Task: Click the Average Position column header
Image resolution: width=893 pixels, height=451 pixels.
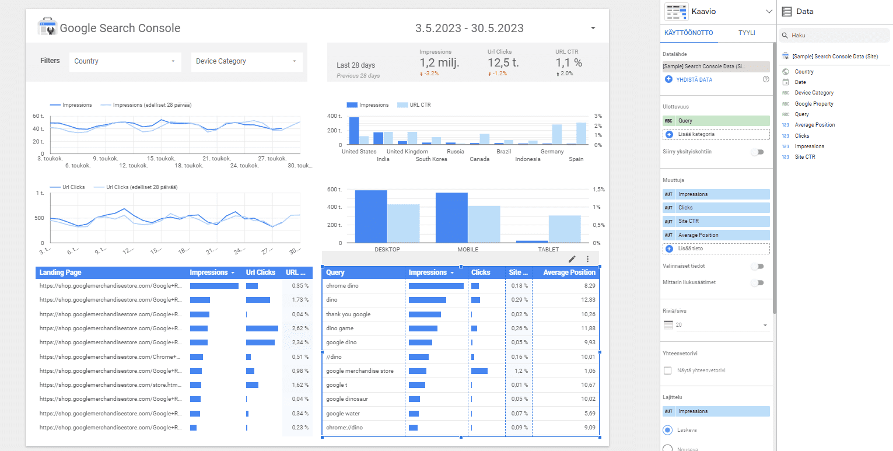Action: coord(569,272)
